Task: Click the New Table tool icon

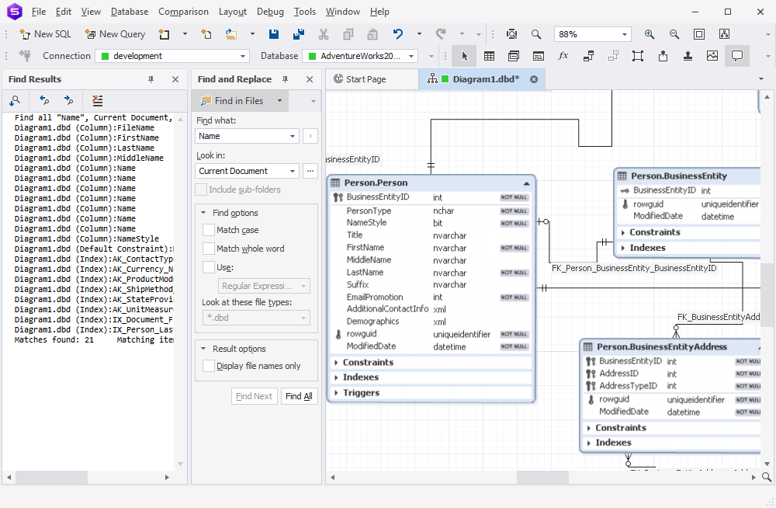Action: pos(489,56)
